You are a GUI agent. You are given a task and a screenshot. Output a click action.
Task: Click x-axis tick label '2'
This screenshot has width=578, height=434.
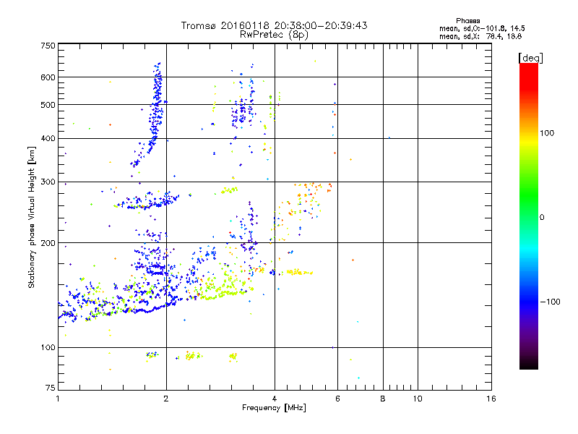point(166,399)
